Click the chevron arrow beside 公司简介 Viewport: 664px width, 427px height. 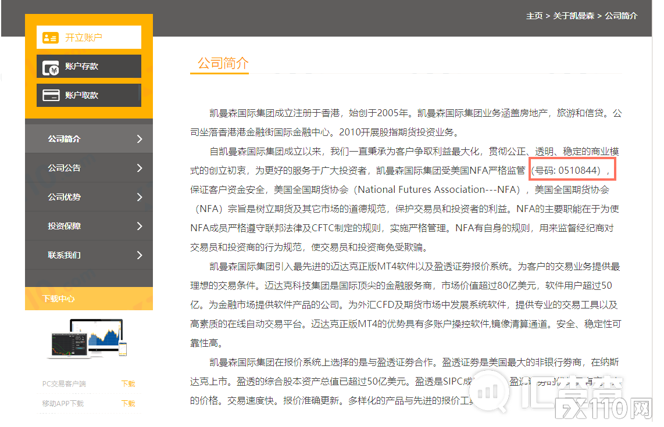138,138
